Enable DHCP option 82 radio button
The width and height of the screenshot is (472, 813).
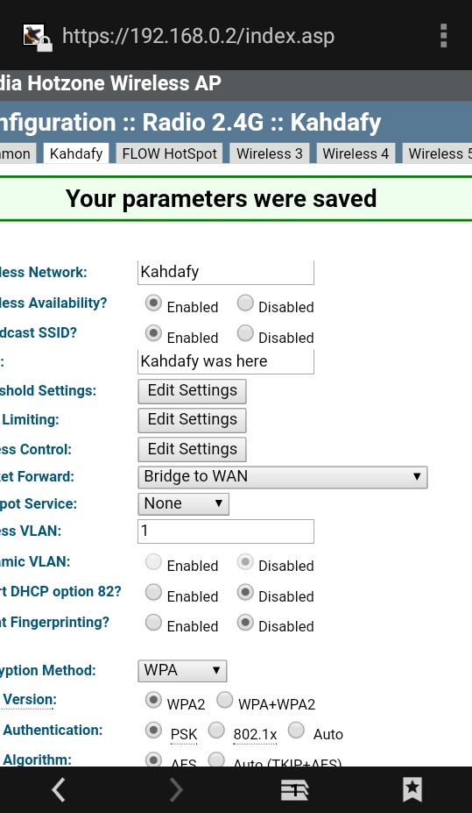click(x=153, y=592)
